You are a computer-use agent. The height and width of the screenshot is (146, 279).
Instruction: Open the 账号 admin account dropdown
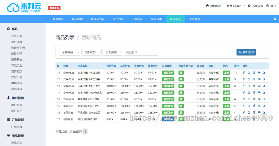click(236, 6)
